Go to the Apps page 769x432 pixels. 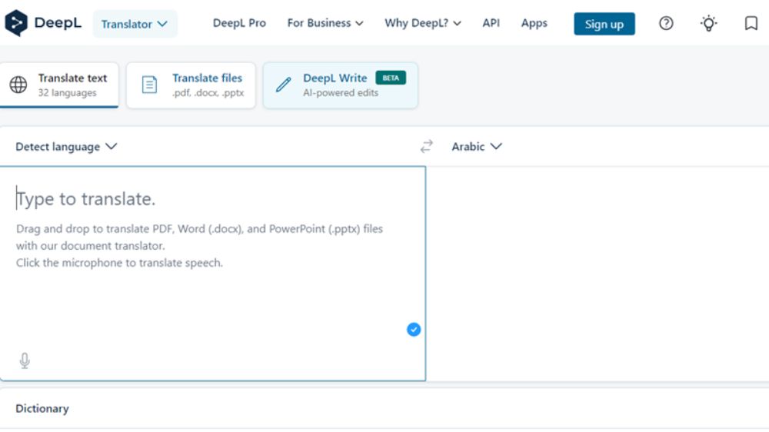click(534, 23)
